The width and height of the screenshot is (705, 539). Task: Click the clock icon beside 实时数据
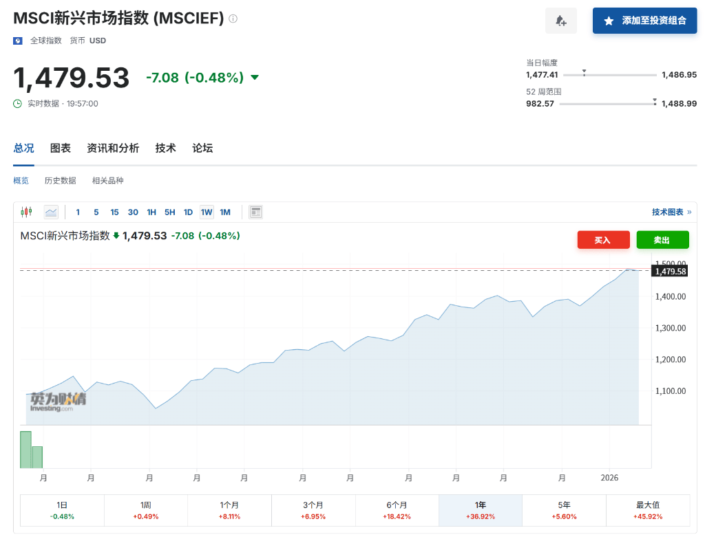tap(15, 103)
